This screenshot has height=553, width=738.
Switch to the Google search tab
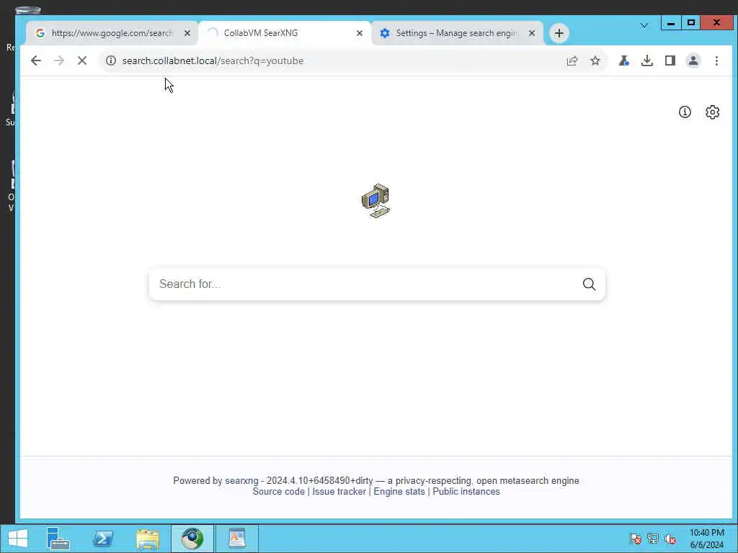112,33
